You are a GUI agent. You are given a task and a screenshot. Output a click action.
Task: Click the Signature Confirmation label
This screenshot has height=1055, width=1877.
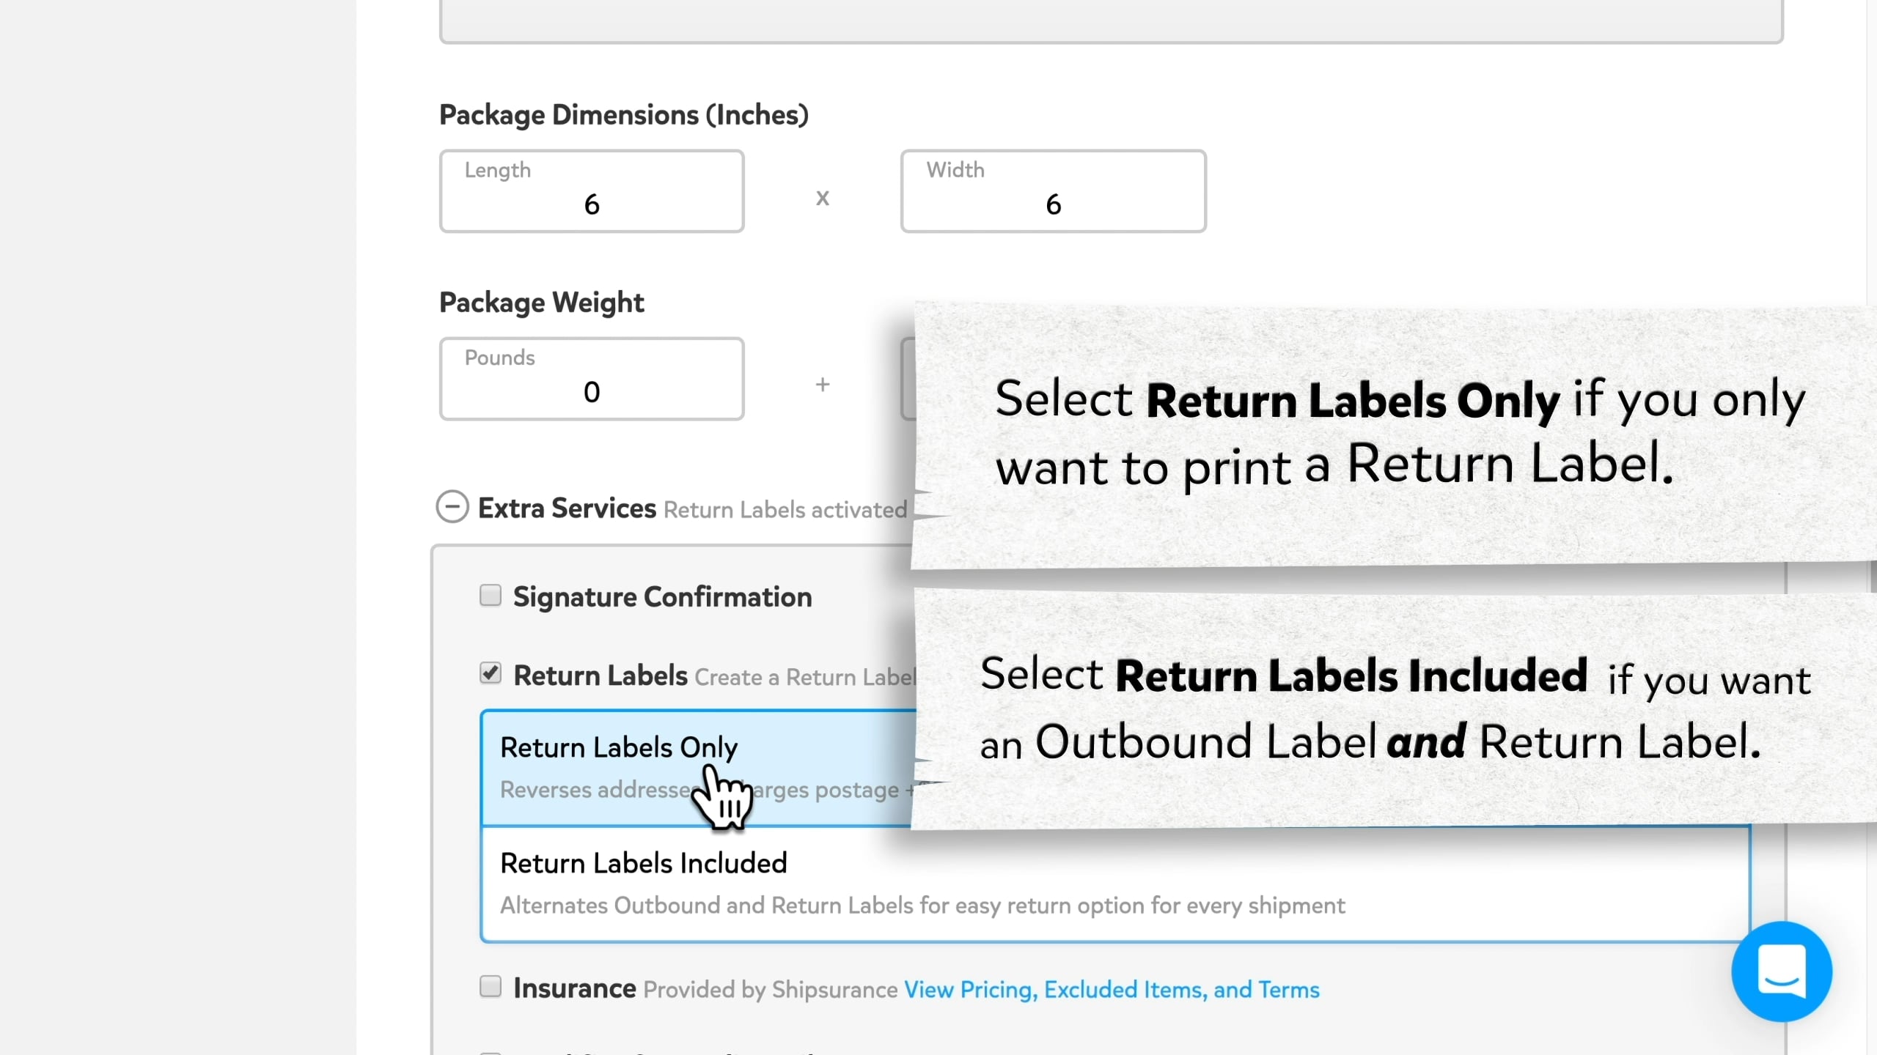(x=662, y=597)
